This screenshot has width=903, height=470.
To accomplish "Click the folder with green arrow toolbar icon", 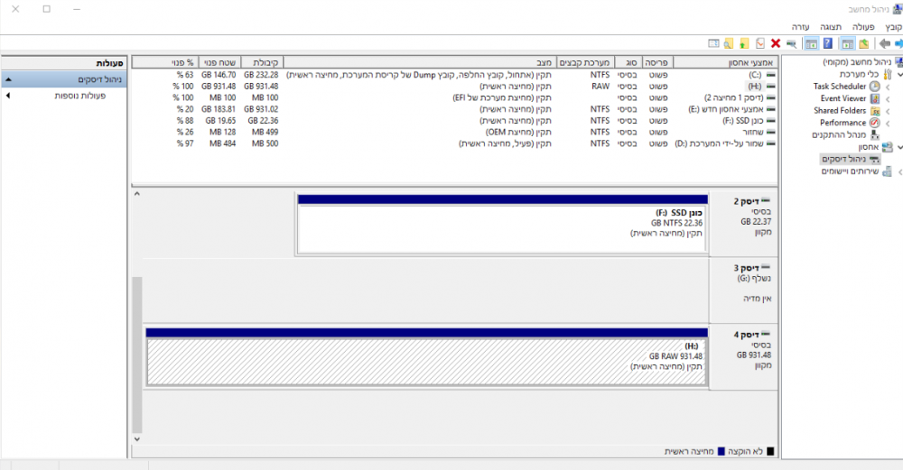I will pyautogui.click(x=744, y=43).
